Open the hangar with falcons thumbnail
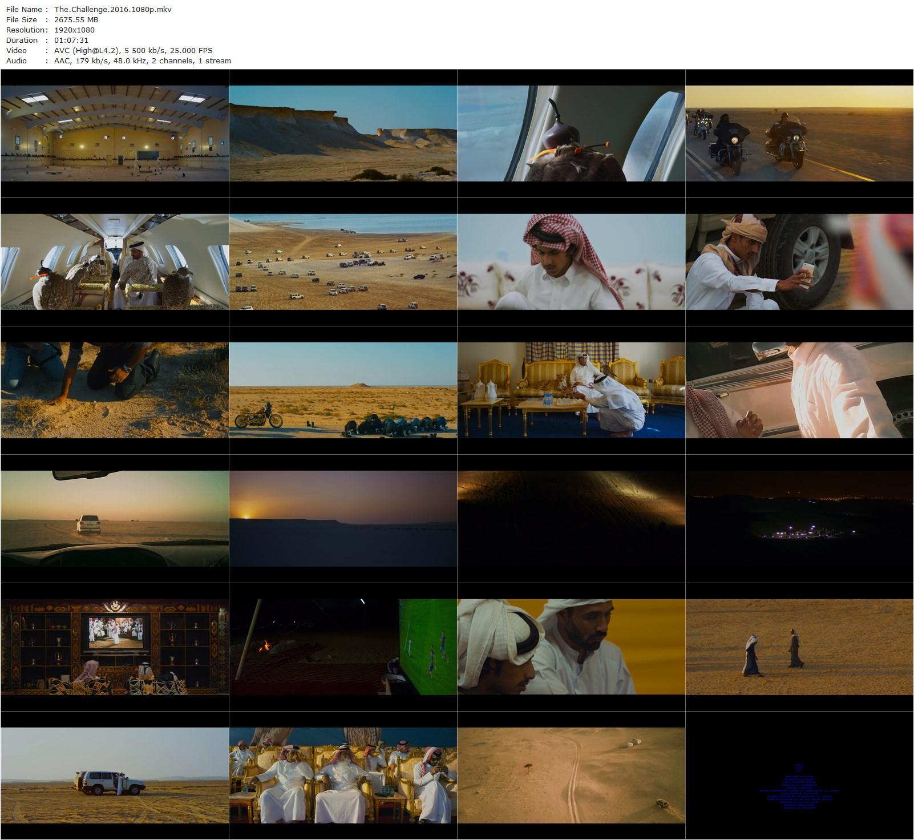The height and width of the screenshot is (840, 914). click(114, 134)
